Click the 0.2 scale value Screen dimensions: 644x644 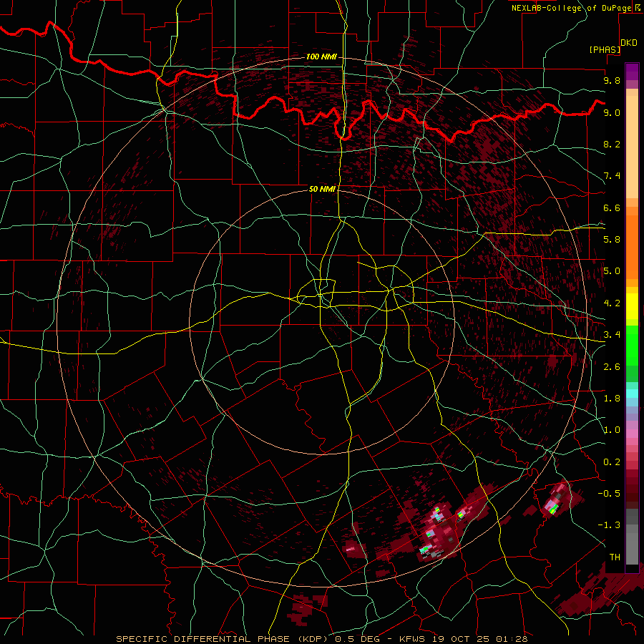[612, 462]
